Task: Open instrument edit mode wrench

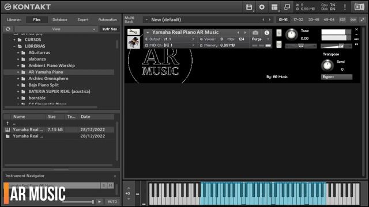Action: (x=133, y=32)
